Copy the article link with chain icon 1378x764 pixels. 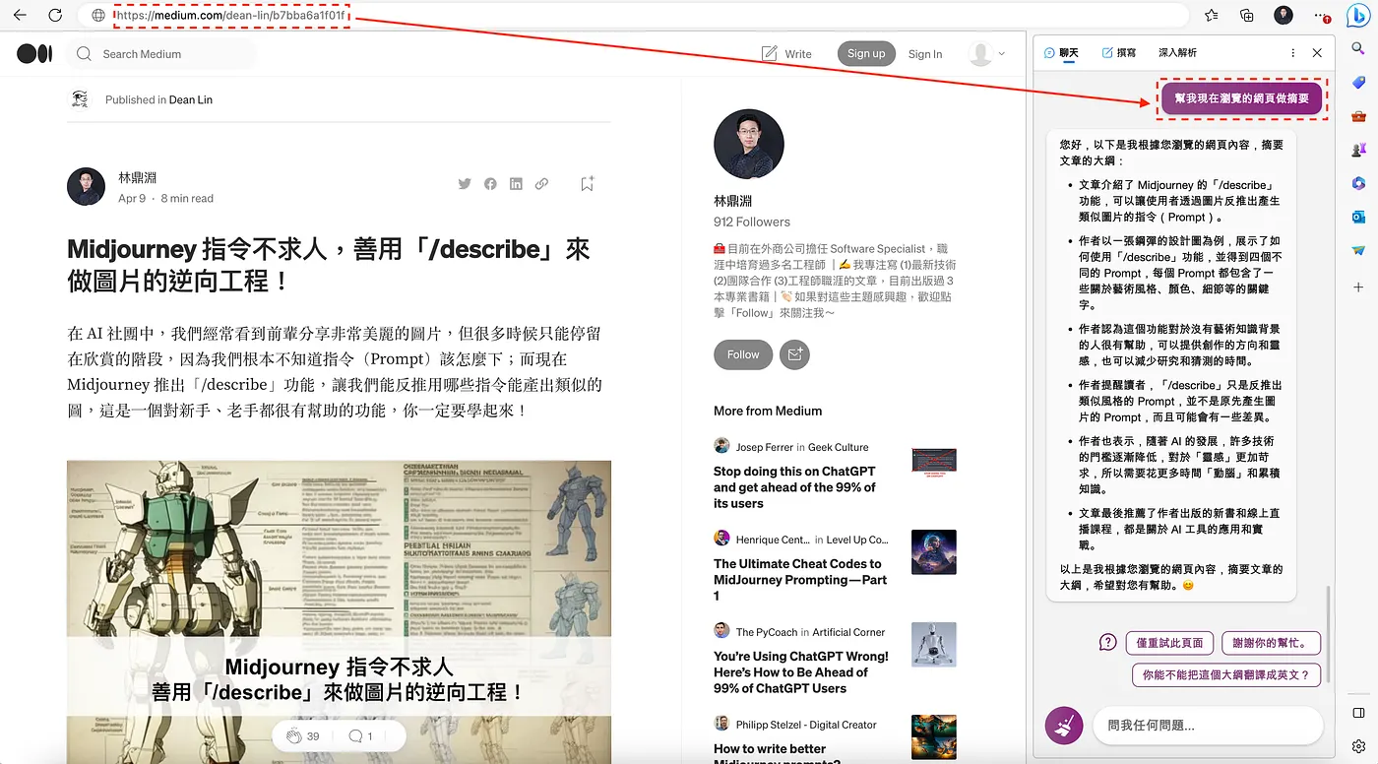(x=541, y=184)
